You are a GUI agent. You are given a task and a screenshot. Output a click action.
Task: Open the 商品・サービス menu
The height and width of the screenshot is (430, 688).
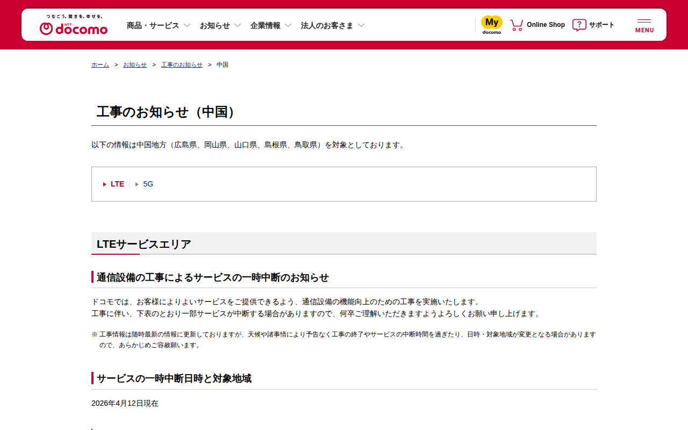click(153, 25)
